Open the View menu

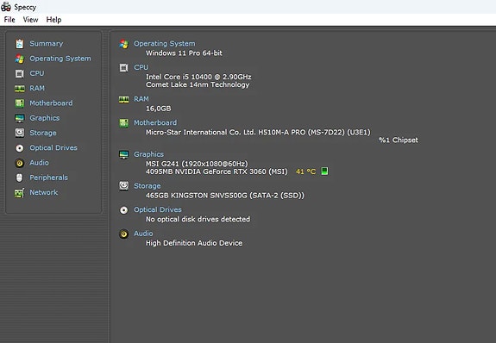click(x=30, y=20)
